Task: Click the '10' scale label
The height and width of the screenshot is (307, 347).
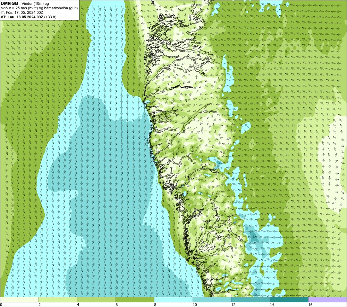Action: 195,305
